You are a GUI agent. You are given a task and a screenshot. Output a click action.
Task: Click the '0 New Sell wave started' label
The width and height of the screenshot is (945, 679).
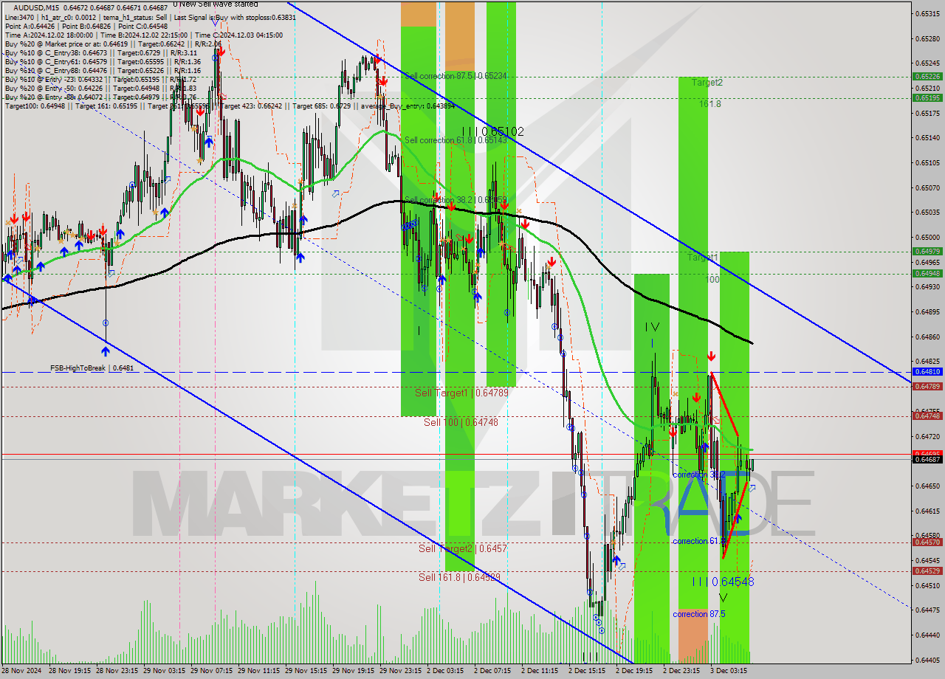click(x=216, y=4)
